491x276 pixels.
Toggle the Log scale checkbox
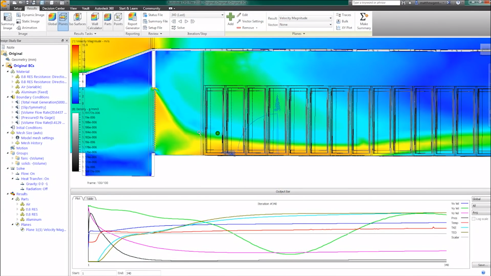(x=473, y=219)
